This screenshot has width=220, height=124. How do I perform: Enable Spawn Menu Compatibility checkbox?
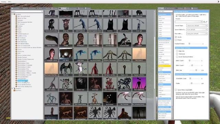[176, 90]
